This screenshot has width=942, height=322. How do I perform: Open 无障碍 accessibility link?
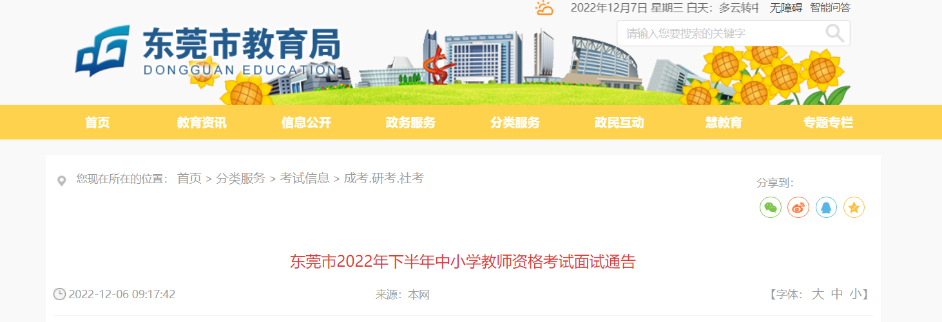tap(785, 8)
